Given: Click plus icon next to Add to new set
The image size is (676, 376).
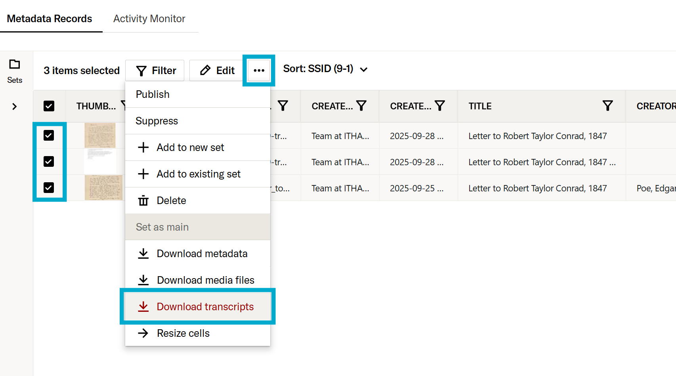Looking at the screenshot, I should pos(143,147).
